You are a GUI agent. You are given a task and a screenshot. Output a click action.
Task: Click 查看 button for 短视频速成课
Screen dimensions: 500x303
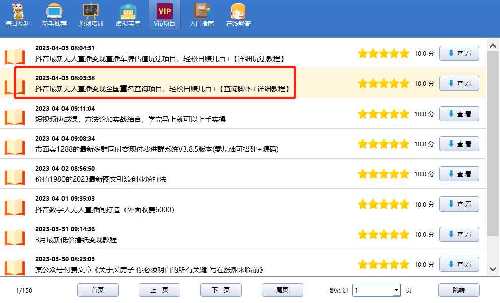(x=459, y=114)
